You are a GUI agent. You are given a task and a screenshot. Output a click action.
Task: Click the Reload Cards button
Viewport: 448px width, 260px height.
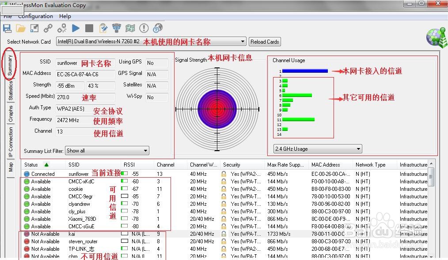coord(265,41)
